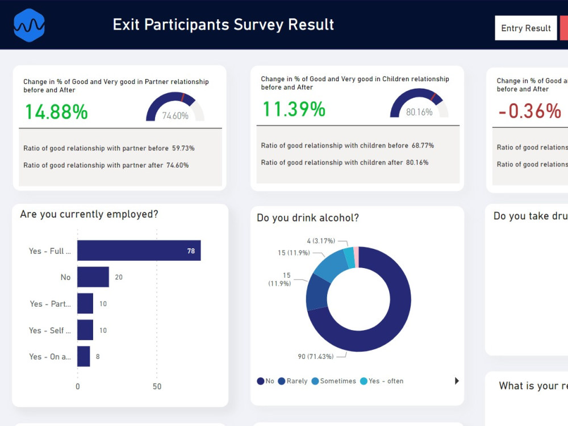Select the "Yes - Full" bar showing 78
Viewport: 568px width, 426px height.
point(139,250)
